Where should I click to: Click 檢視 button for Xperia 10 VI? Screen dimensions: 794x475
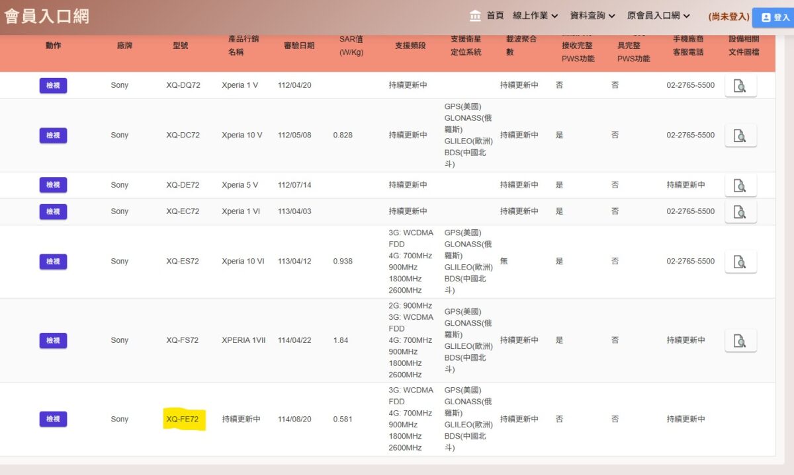[x=53, y=262]
